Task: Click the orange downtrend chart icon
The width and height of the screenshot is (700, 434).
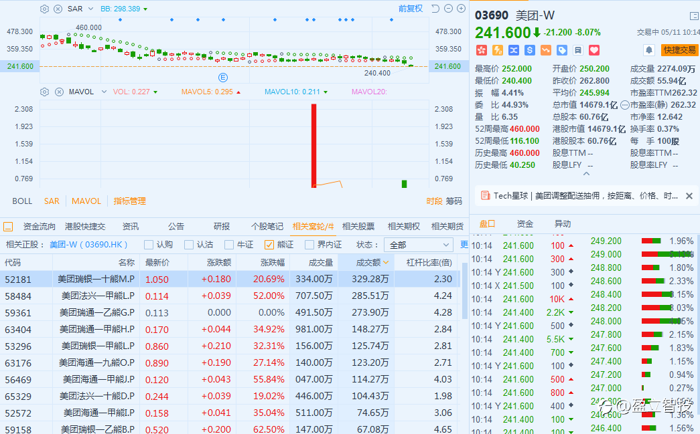Action: [545, 50]
